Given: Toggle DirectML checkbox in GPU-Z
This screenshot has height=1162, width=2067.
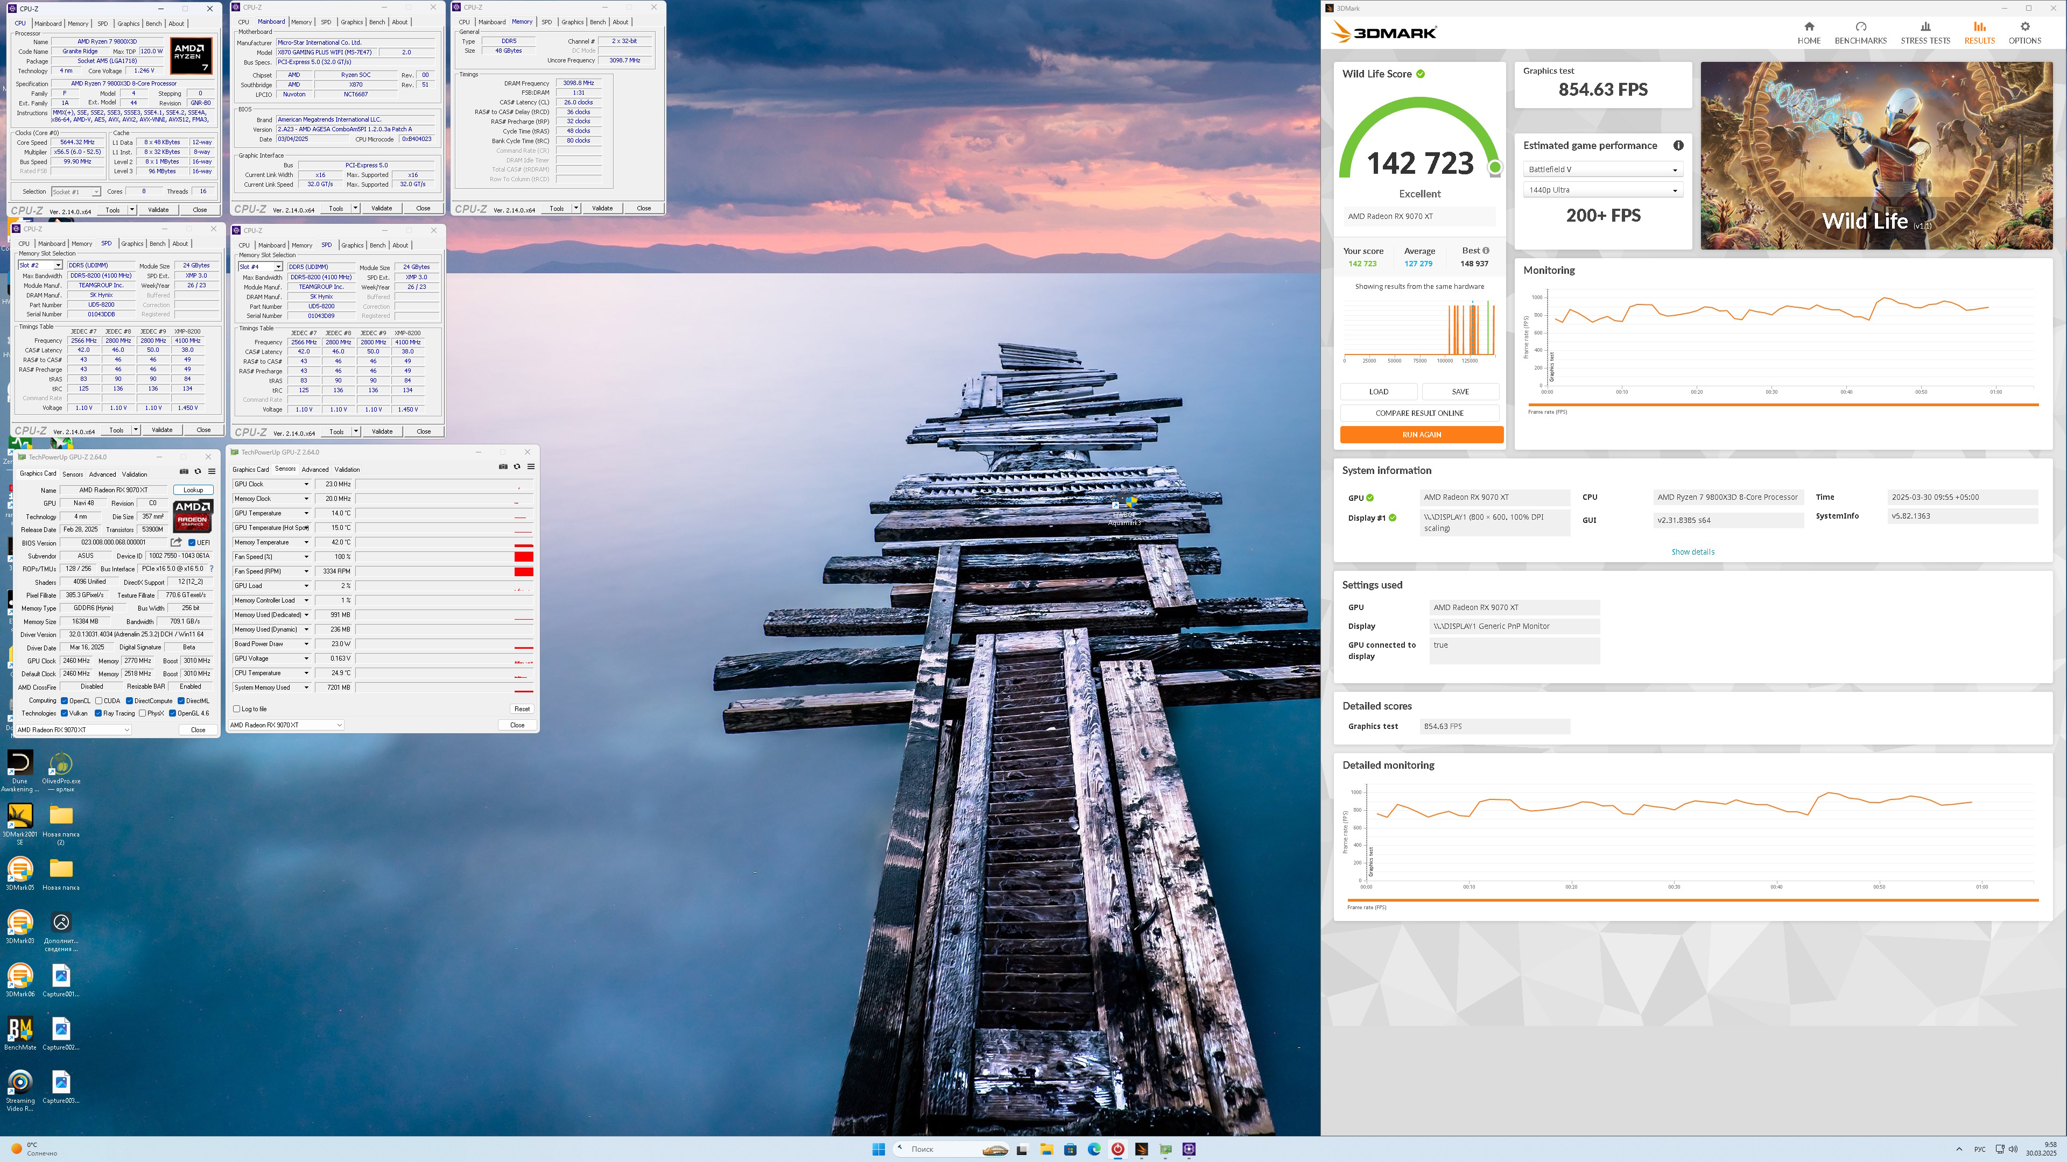Looking at the screenshot, I should (x=180, y=701).
